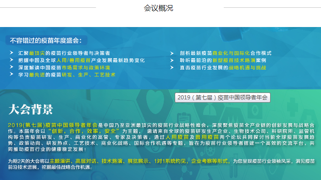Click the 会议概况 section heading

point(159,8)
